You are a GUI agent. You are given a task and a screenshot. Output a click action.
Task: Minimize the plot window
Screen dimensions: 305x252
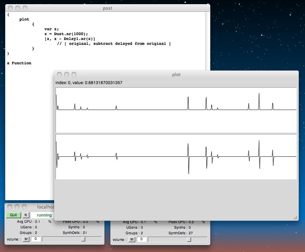coord(67,74)
